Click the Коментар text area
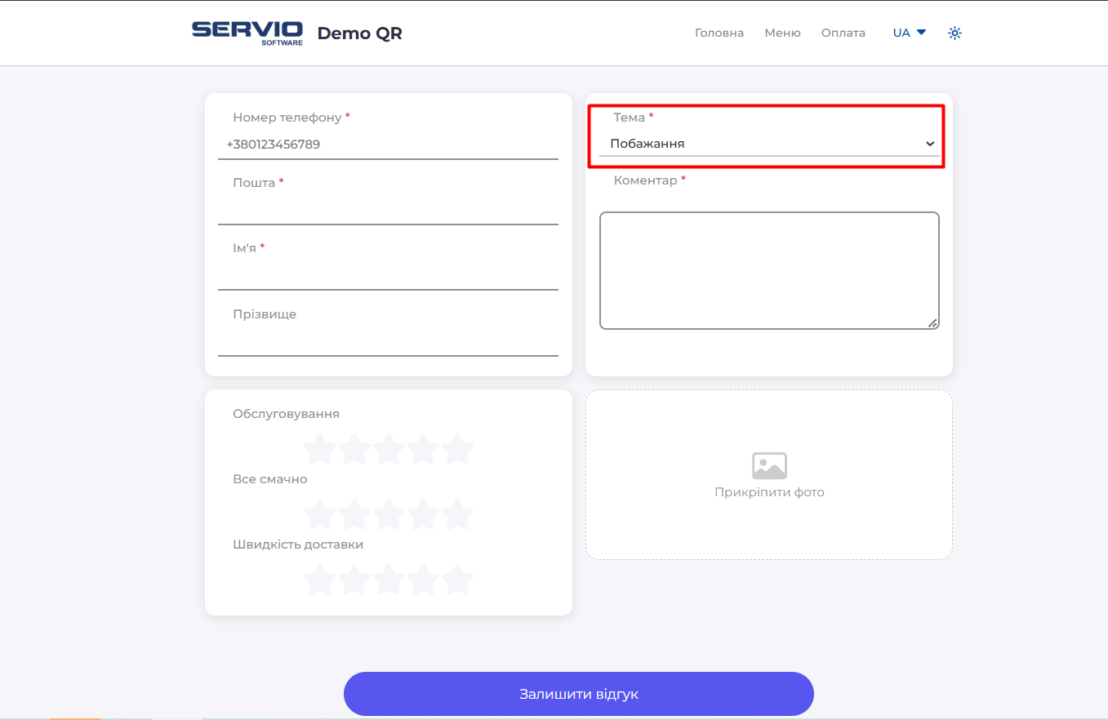 pyautogui.click(x=768, y=270)
